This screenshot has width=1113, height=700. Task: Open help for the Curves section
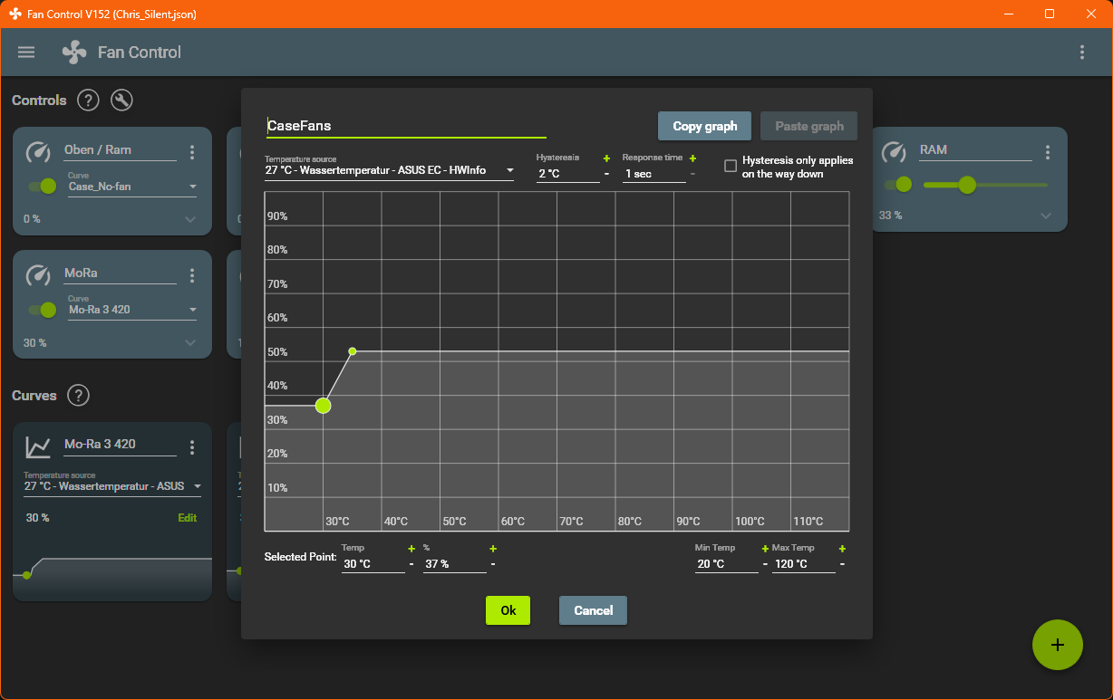(79, 396)
